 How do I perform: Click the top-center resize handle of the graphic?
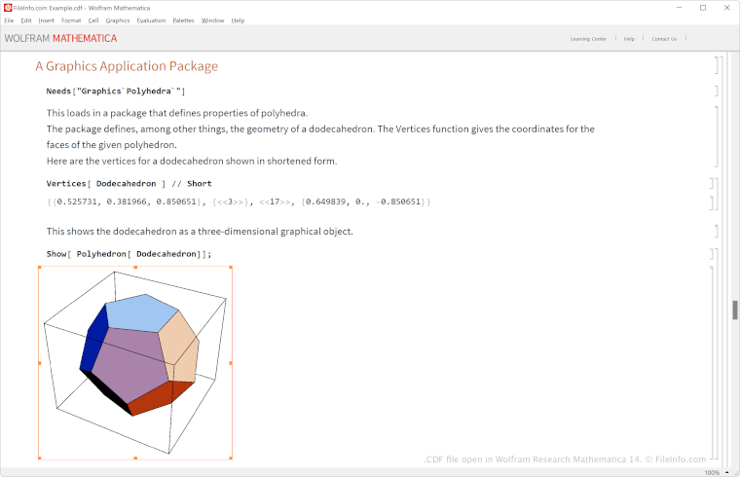click(135, 267)
